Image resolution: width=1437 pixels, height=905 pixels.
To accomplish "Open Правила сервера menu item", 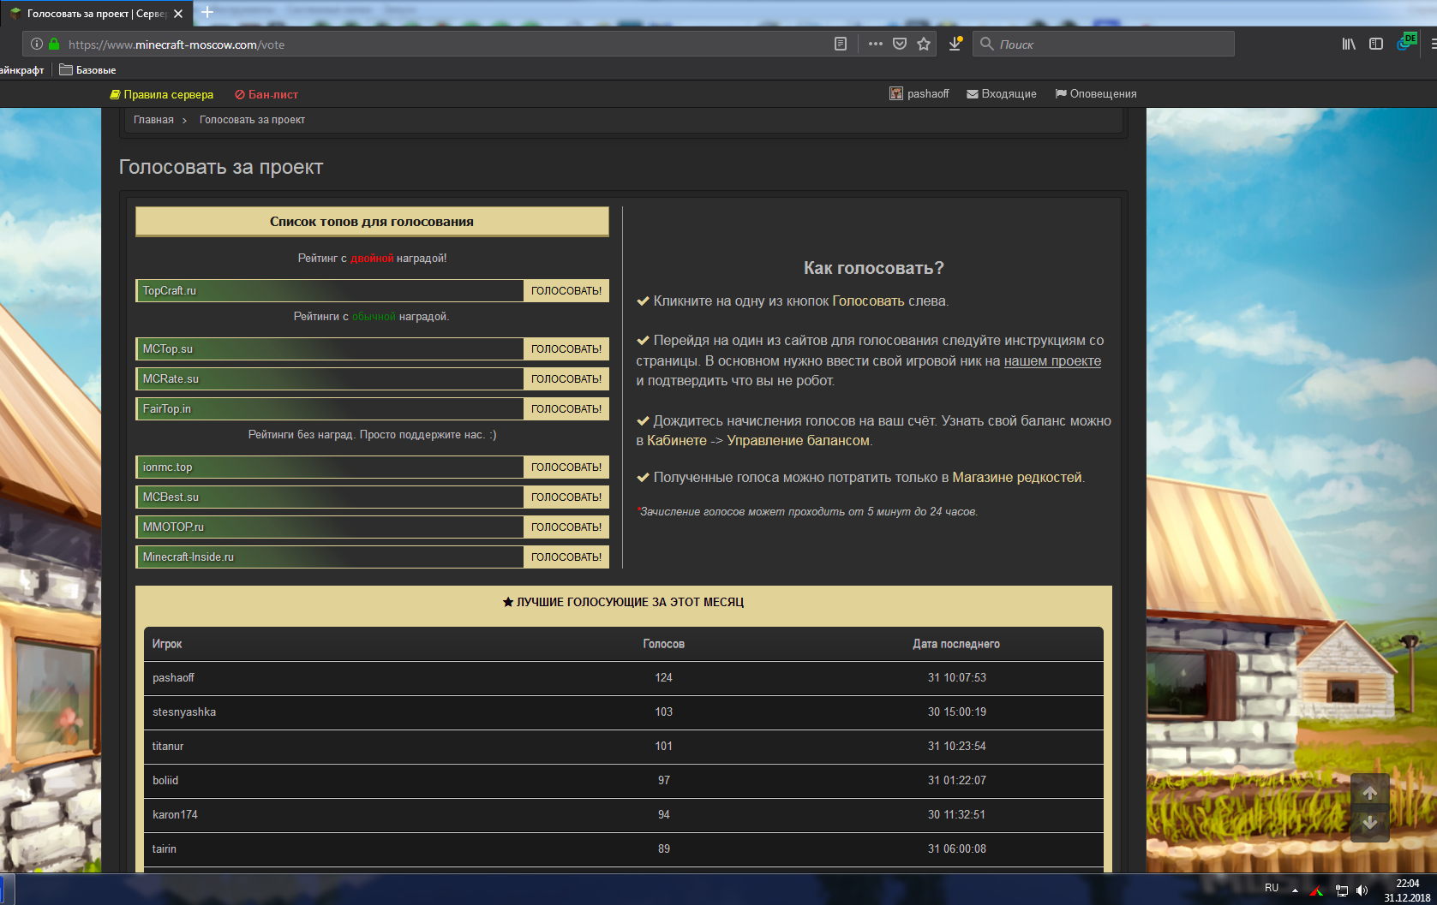I will coord(162,94).
